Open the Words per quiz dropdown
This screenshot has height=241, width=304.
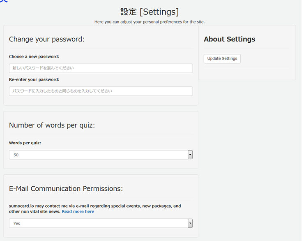click(x=101, y=155)
